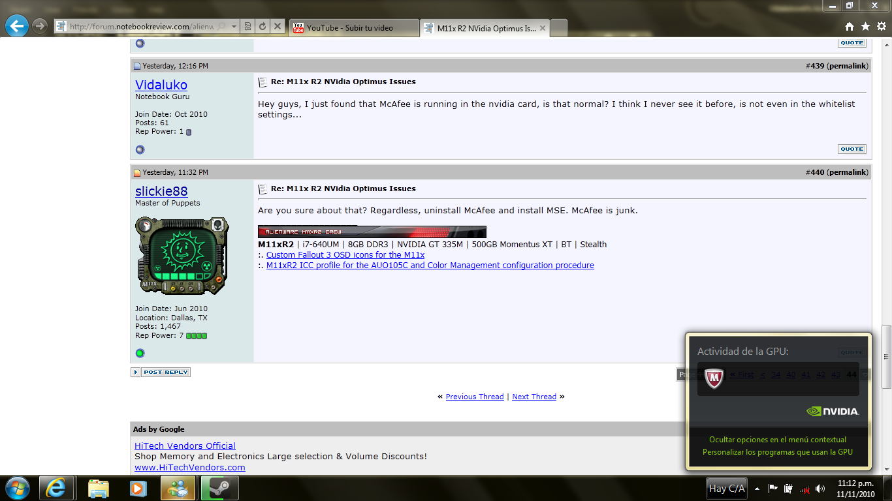892x501 pixels.
Task: Click Vidaluko's offline status indicator
Action: tap(140, 149)
